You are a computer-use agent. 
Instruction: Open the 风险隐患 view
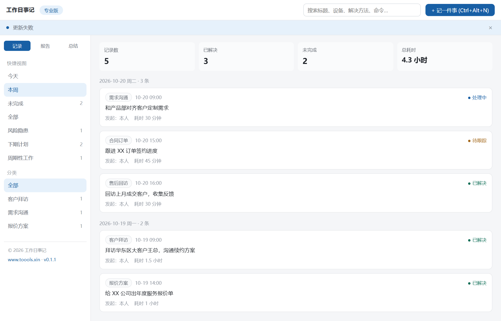click(x=45, y=130)
